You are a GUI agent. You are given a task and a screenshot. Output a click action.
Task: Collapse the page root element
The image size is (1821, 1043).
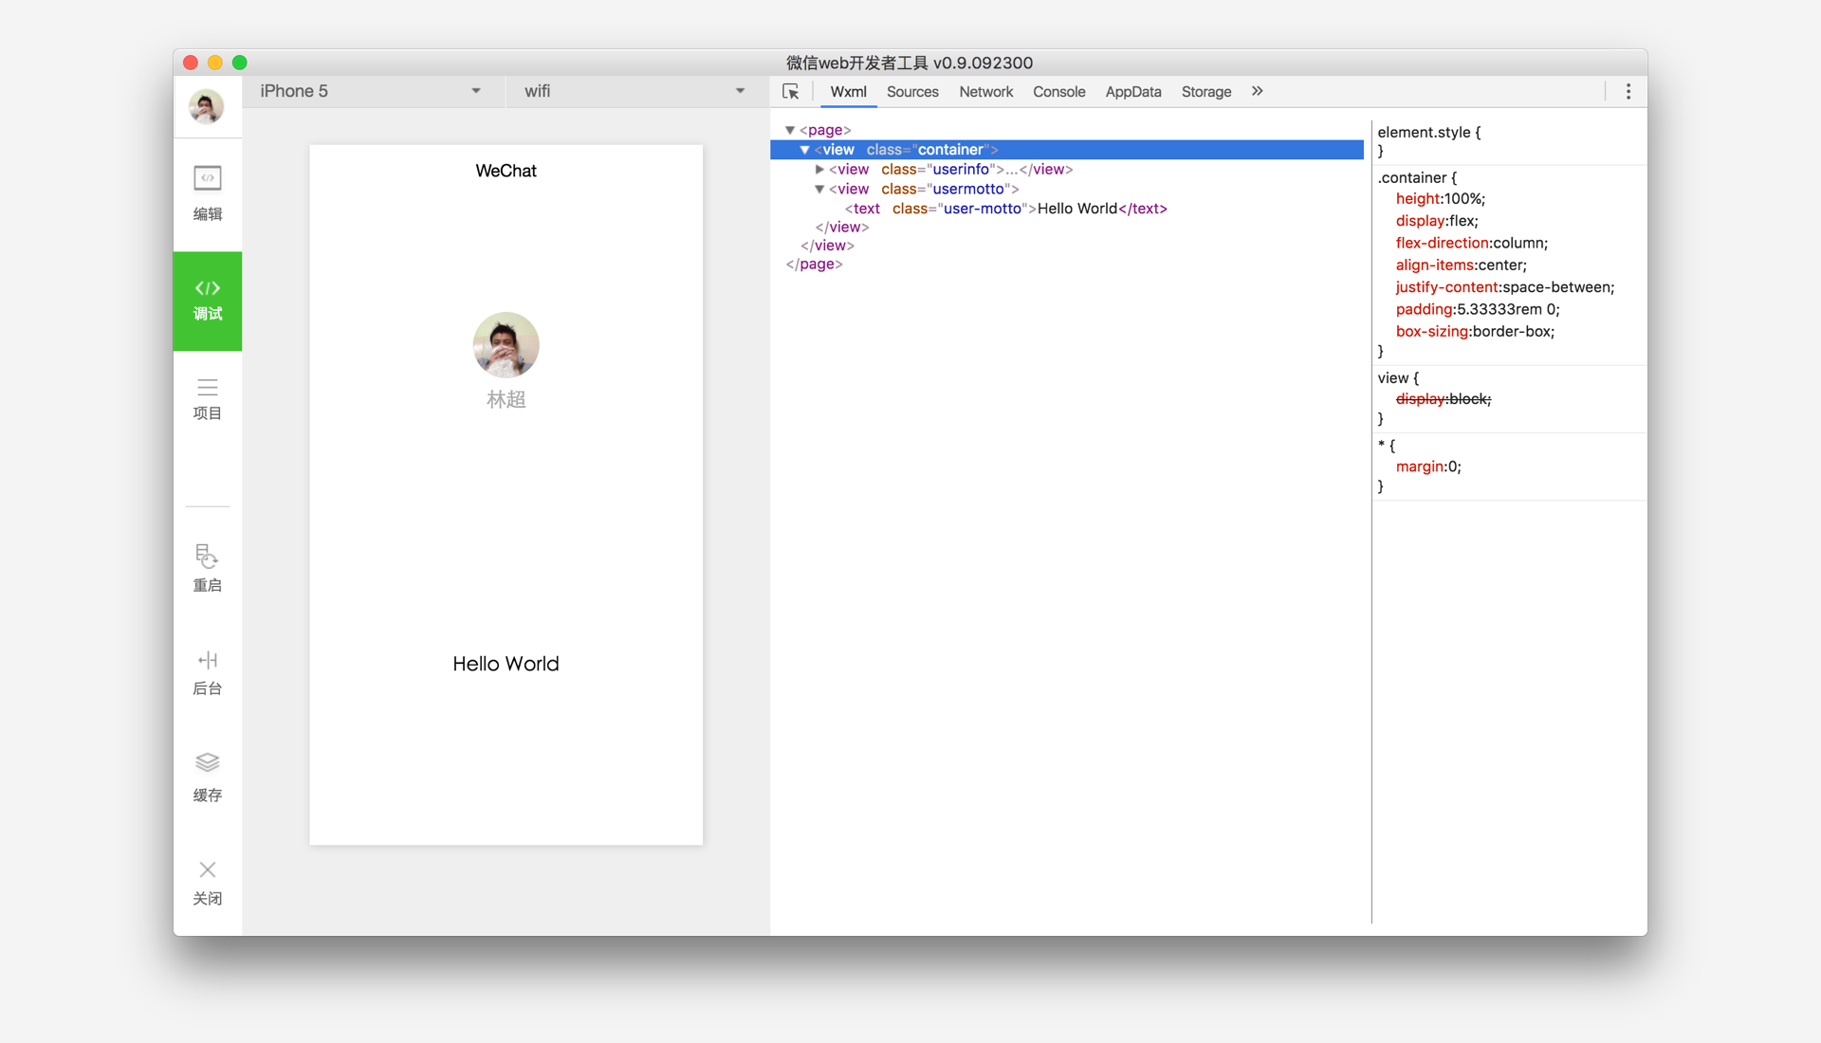pos(788,130)
